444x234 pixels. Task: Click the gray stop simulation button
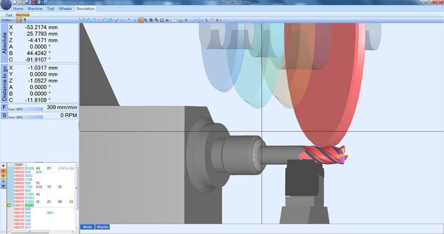[x=99, y=20]
